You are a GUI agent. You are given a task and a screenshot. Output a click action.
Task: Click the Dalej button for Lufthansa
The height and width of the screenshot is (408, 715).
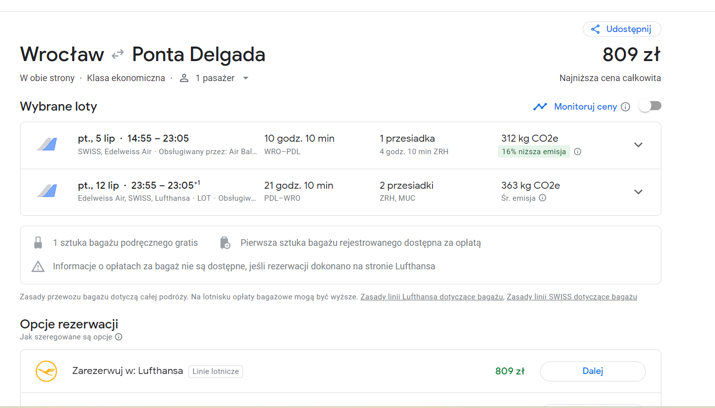pyautogui.click(x=593, y=371)
